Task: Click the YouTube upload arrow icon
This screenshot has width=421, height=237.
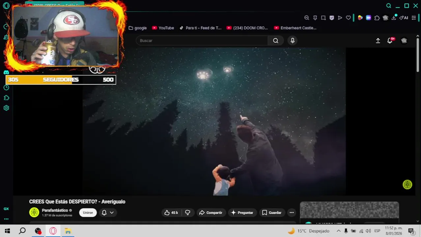Action: (x=378, y=40)
